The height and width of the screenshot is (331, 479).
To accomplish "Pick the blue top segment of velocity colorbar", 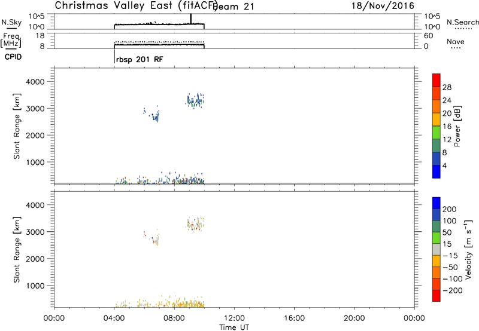I will [x=436, y=203].
